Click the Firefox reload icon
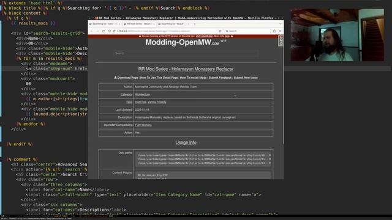 104,31
